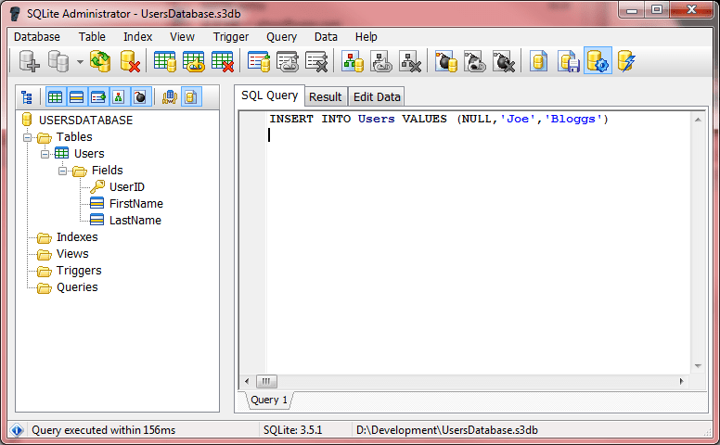Select the Triggers folder
This screenshot has height=445, width=720.
79,271
